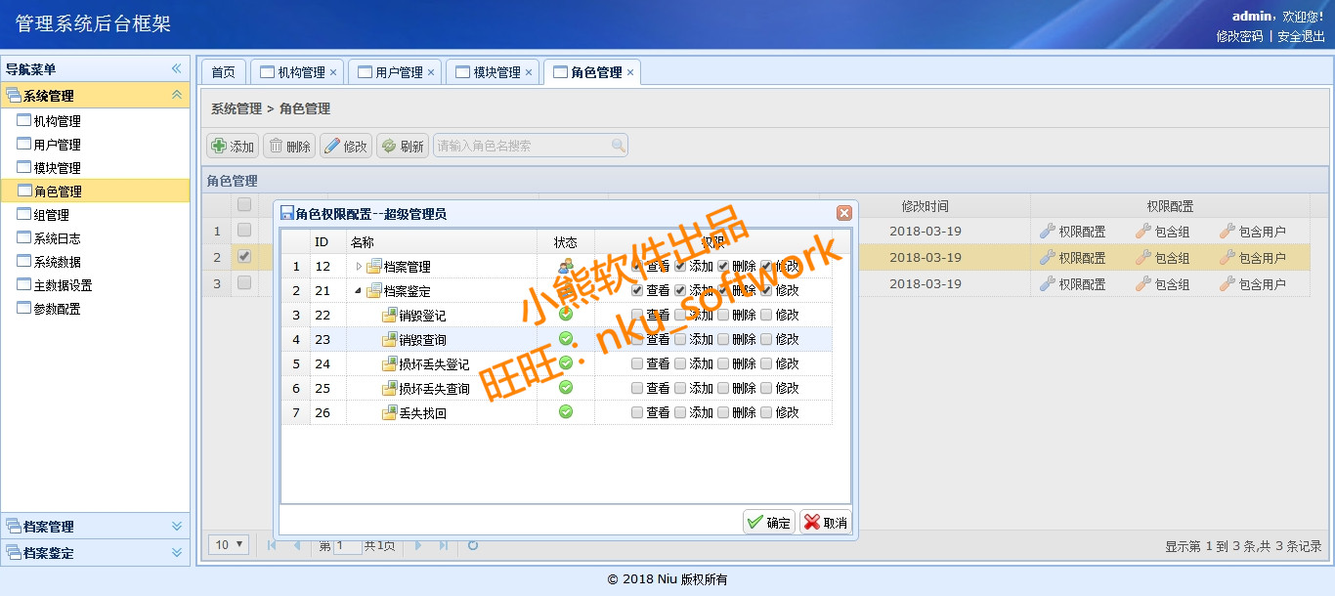The image size is (1335, 596).
Task: Click the pagination reload icon in grid footer
Action: [x=473, y=545]
